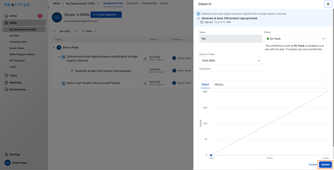Open the Status dropdown
Image resolution: width=334 pixels, height=170 pixels.
(x=295, y=39)
